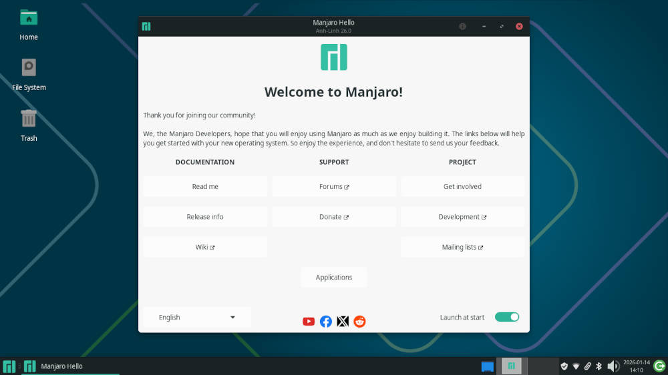Click the Facebook icon
This screenshot has height=375, width=668.
coord(326,322)
